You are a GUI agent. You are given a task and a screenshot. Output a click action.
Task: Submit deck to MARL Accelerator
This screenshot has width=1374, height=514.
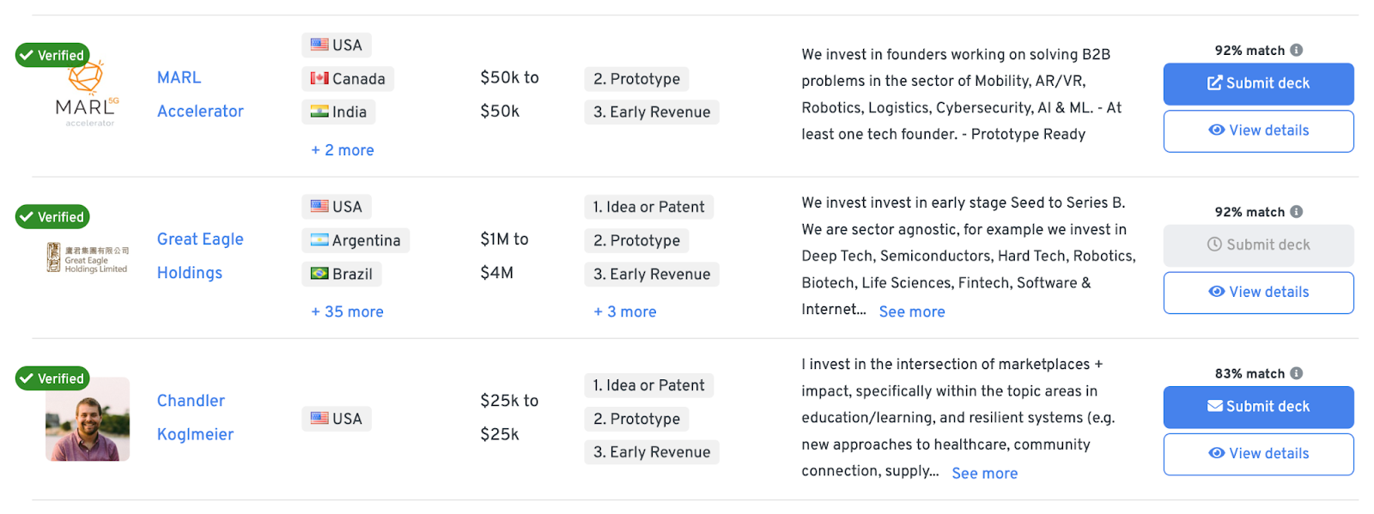pos(1258,83)
